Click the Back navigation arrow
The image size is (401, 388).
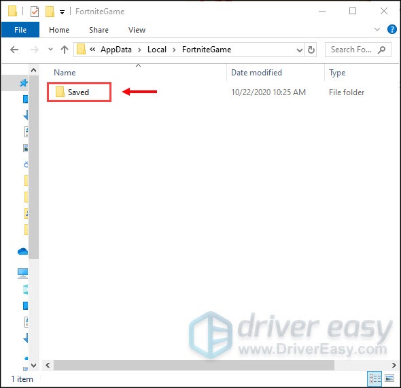pos(14,50)
